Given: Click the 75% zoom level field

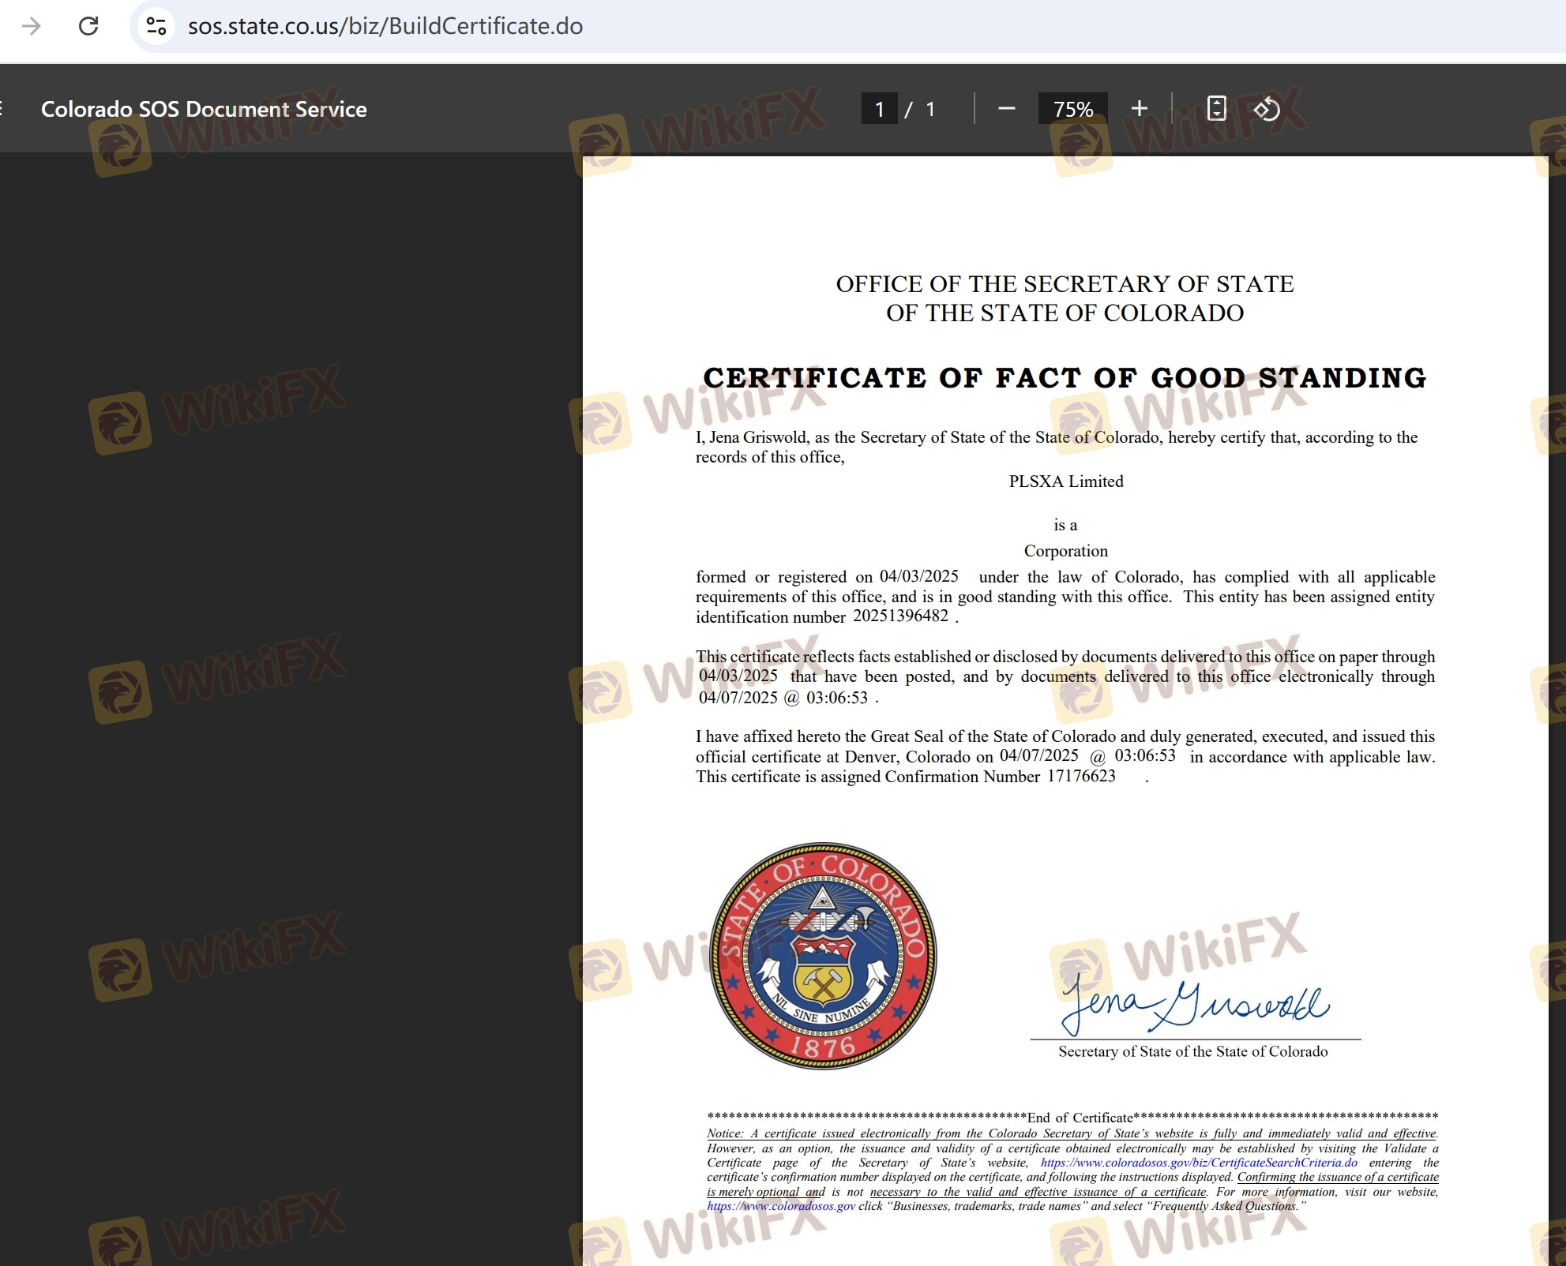Looking at the screenshot, I should click(x=1072, y=109).
